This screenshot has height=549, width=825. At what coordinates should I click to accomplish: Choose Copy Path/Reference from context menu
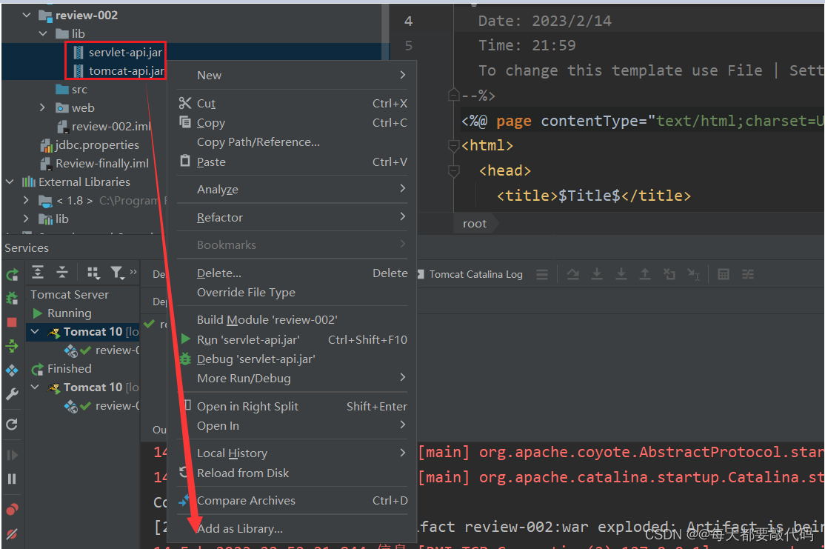tap(293, 142)
